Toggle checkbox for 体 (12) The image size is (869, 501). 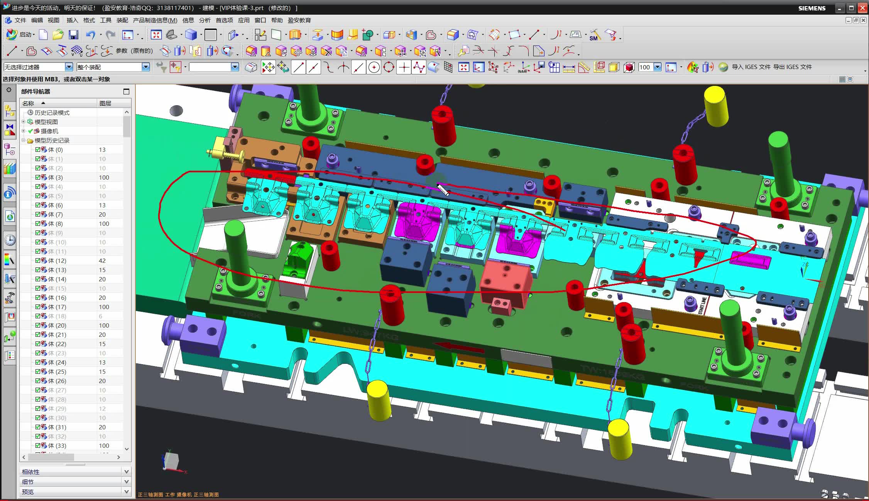[38, 261]
